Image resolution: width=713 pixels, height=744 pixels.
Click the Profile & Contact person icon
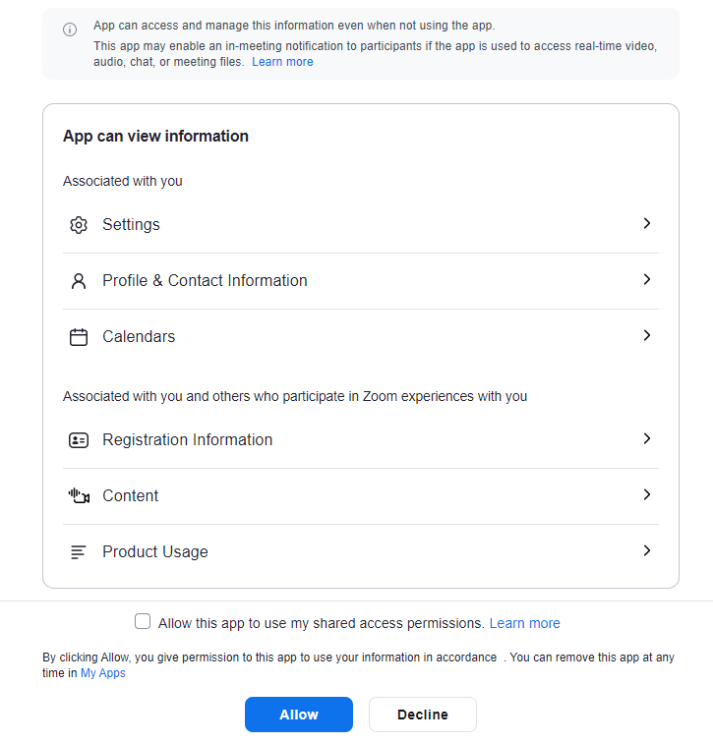point(79,281)
